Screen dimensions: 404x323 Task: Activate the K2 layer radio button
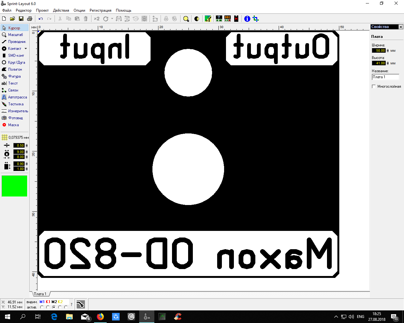pos(60,307)
